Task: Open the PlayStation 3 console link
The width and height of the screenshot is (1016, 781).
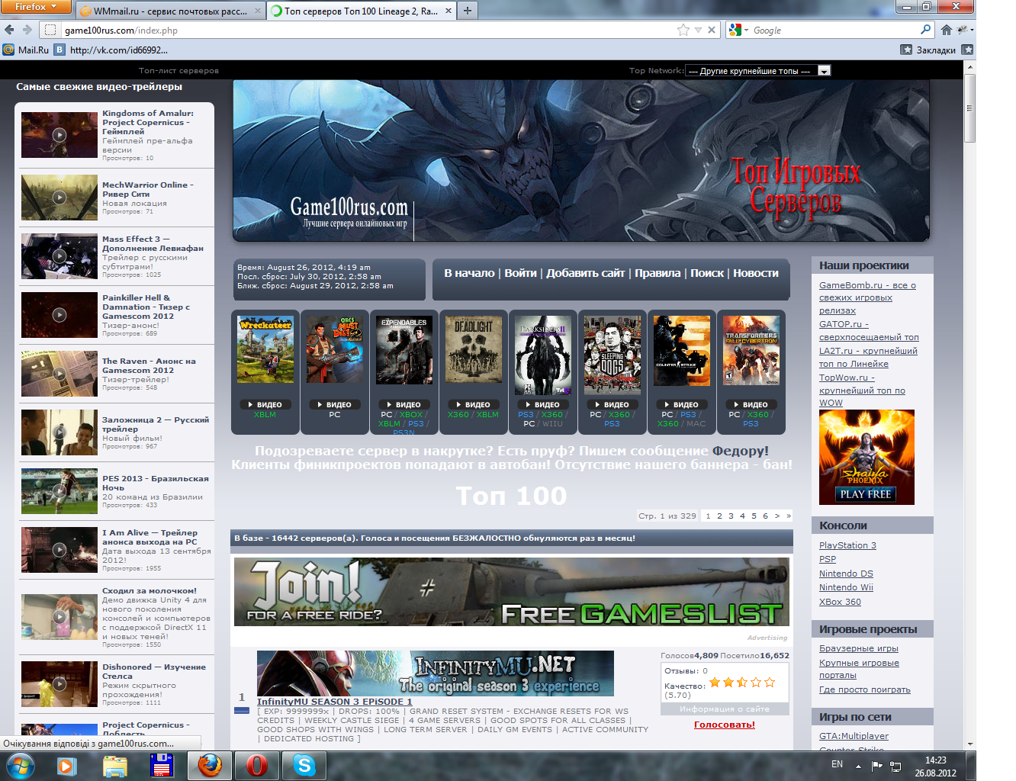Action: click(847, 545)
